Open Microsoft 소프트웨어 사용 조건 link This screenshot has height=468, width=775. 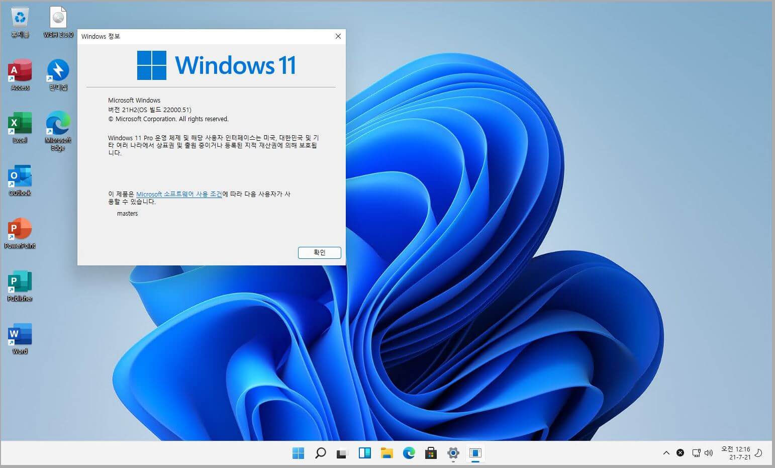click(179, 194)
